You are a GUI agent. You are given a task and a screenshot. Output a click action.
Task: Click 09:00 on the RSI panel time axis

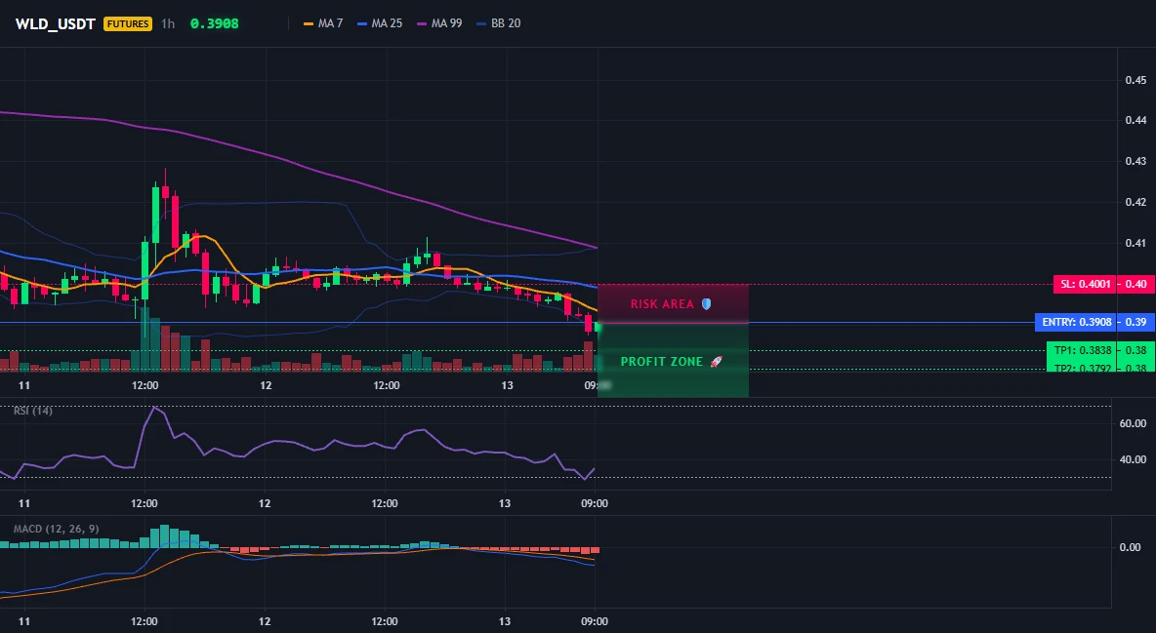tap(595, 503)
